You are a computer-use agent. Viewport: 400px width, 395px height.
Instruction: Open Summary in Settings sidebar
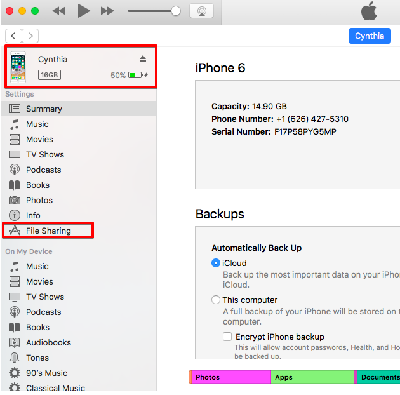[x=79, y=109]
